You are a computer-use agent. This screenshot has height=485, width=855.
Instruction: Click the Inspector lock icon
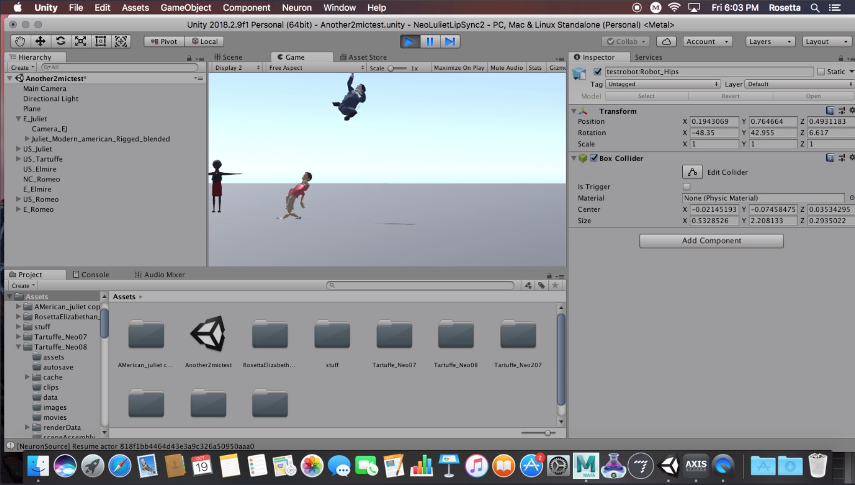pyautogui.click(x=841, y=58)
